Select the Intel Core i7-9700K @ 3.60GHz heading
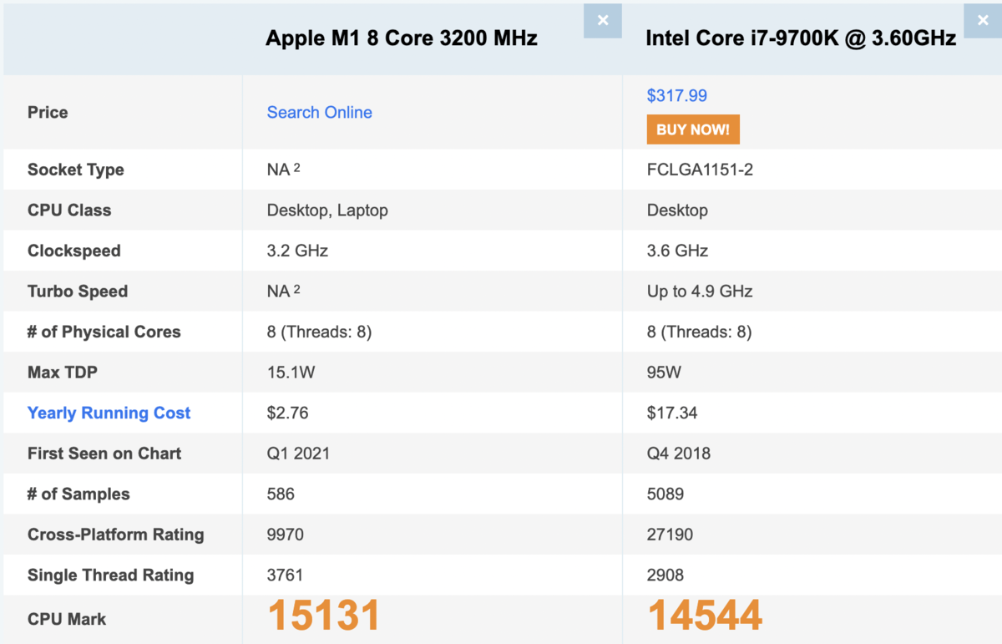 click(802, 38)
